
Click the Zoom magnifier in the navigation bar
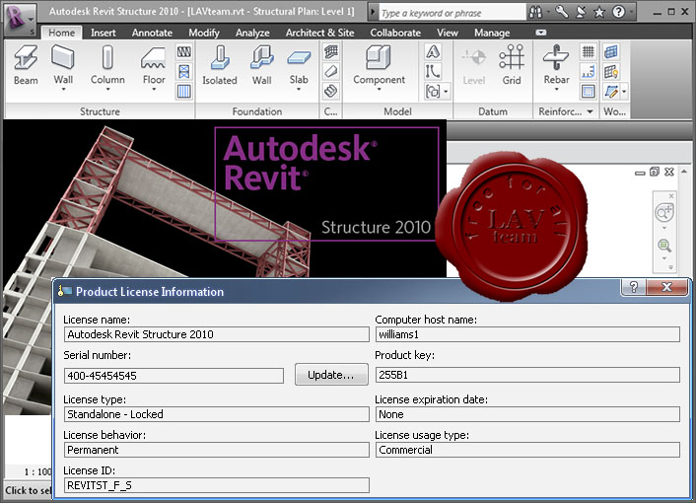(x=664, y=246)
